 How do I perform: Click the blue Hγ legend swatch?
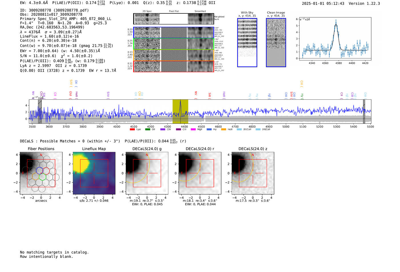(x=209, y=129)
